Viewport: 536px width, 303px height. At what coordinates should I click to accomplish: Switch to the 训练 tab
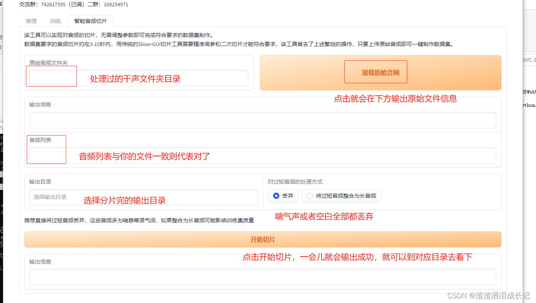[55, 21]
